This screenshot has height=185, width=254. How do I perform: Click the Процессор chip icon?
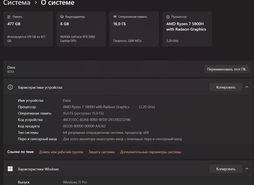(x=168, y=17)
